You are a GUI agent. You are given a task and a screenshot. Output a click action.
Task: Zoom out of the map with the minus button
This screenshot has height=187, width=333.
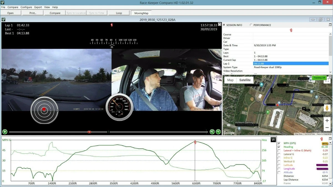pos(327,128)
